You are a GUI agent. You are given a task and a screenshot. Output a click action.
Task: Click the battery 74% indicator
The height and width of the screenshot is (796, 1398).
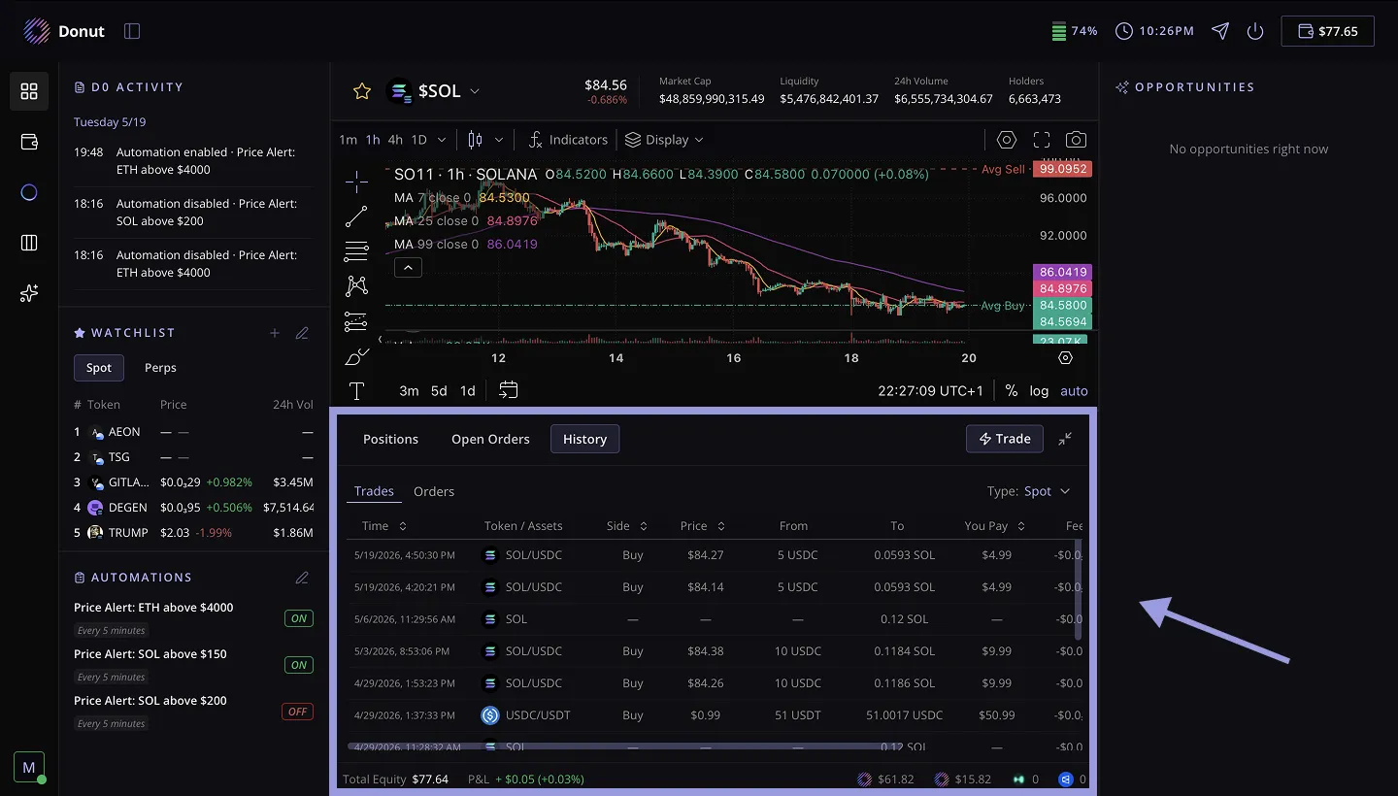pyautogui.click(x=1075, y=31)
